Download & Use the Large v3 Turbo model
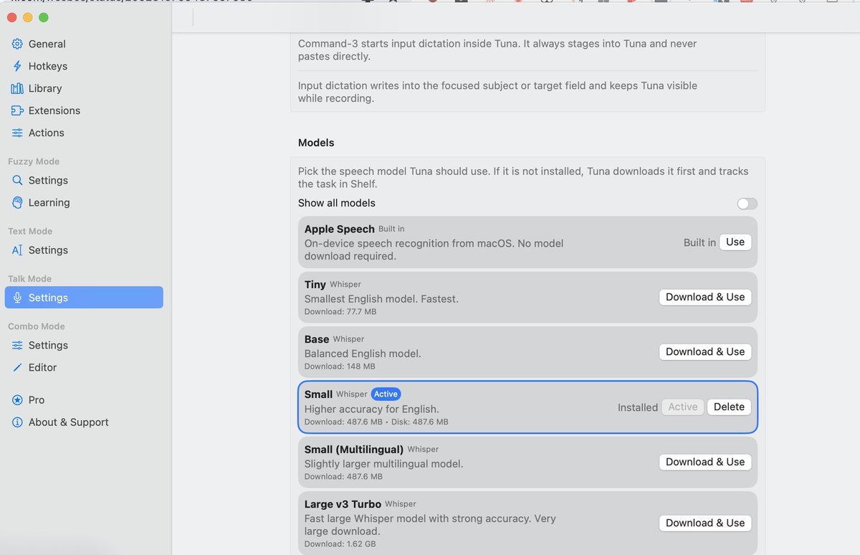 705,523
